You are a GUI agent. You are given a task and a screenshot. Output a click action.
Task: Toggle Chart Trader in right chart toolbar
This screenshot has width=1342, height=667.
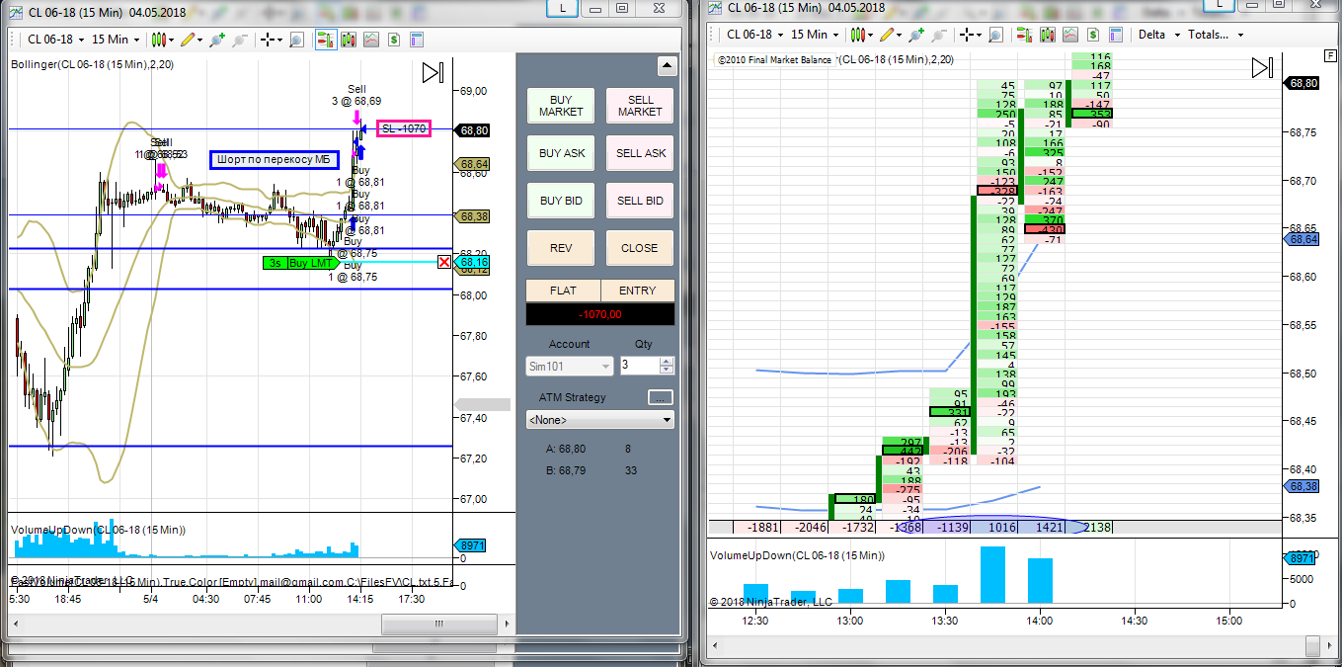click(x=1026, y=35)
